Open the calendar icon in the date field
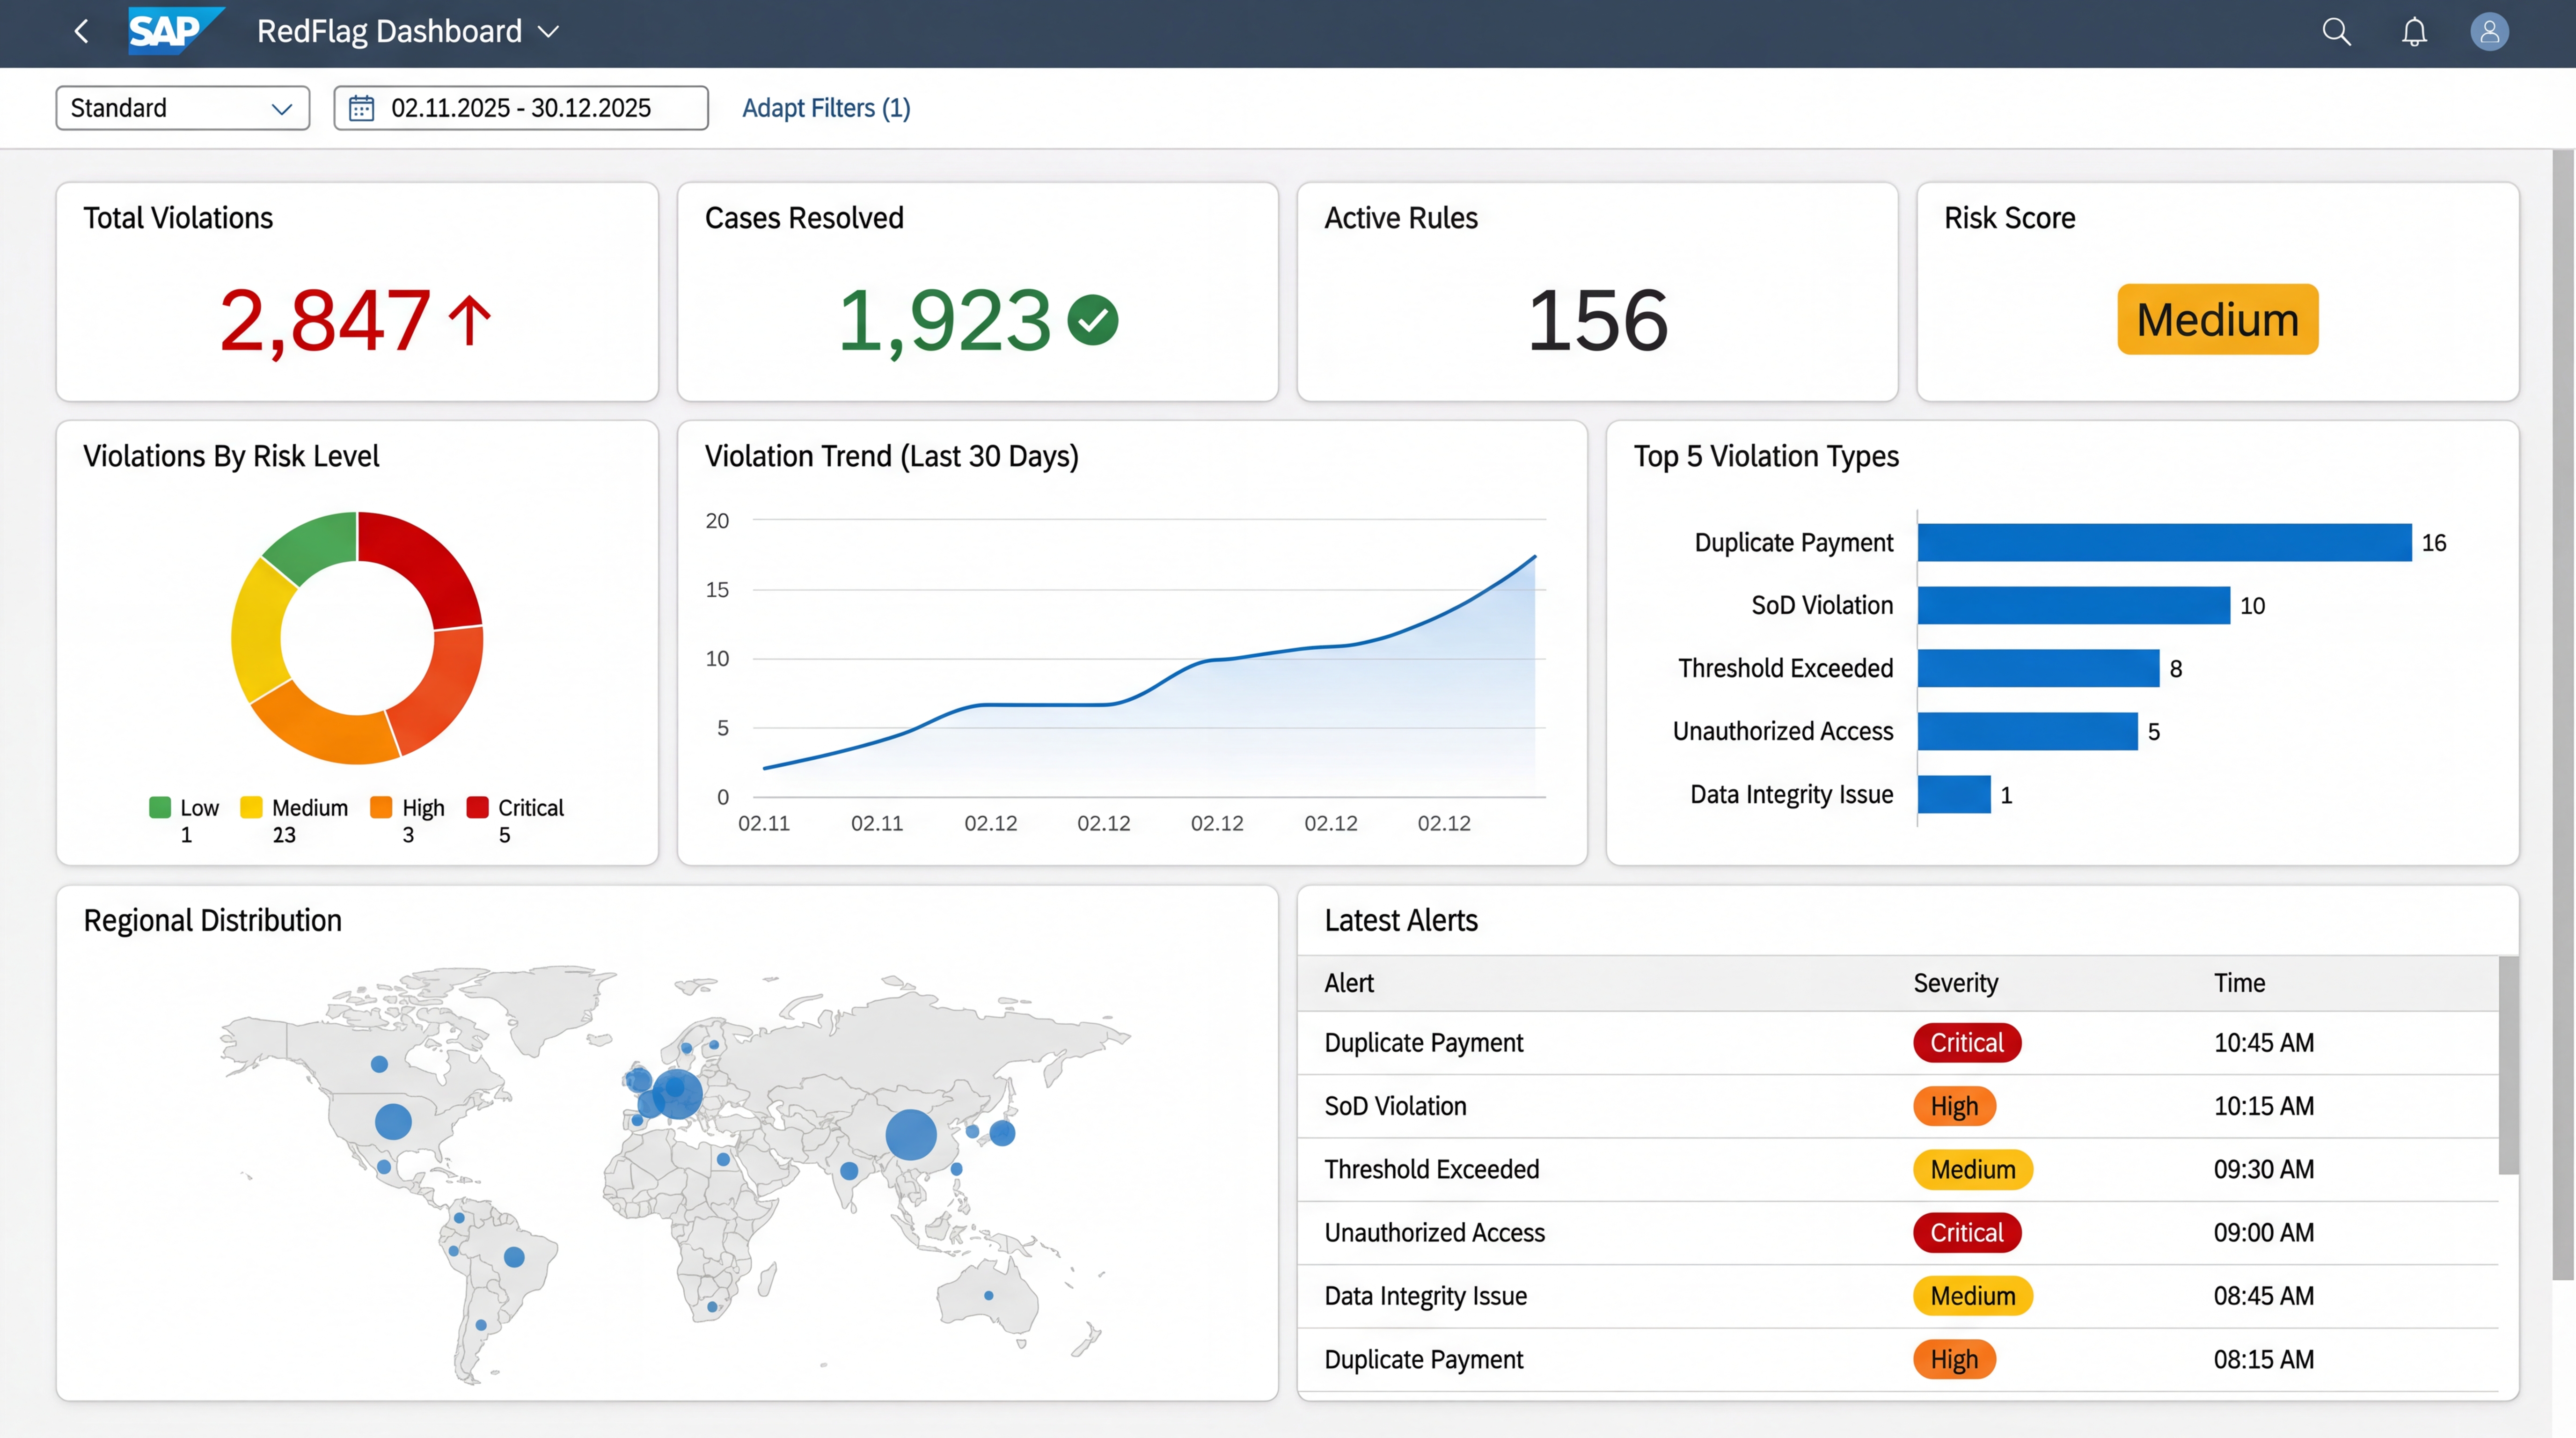Image resolution: width=2576 pixels, height=1438 pixels. (x=362, y=107)
